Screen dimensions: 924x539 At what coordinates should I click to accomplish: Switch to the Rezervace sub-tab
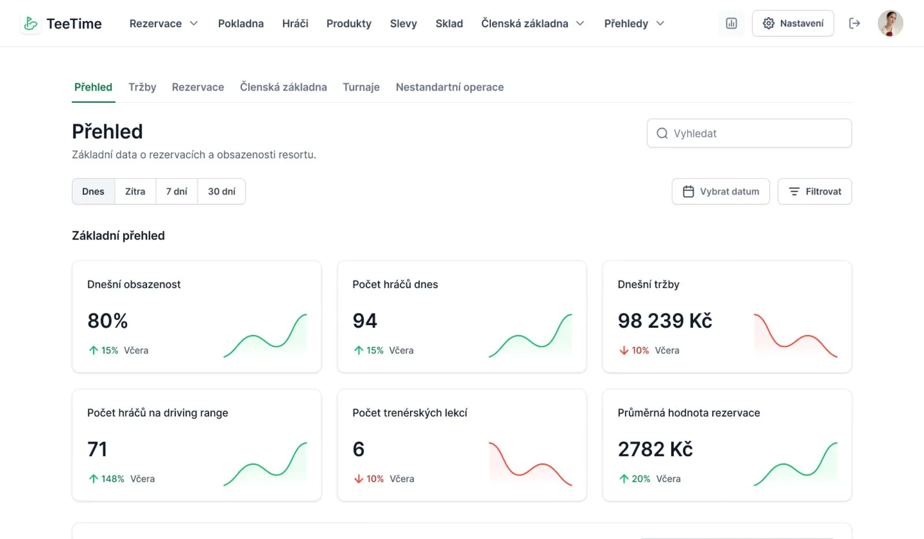[198, 87]
